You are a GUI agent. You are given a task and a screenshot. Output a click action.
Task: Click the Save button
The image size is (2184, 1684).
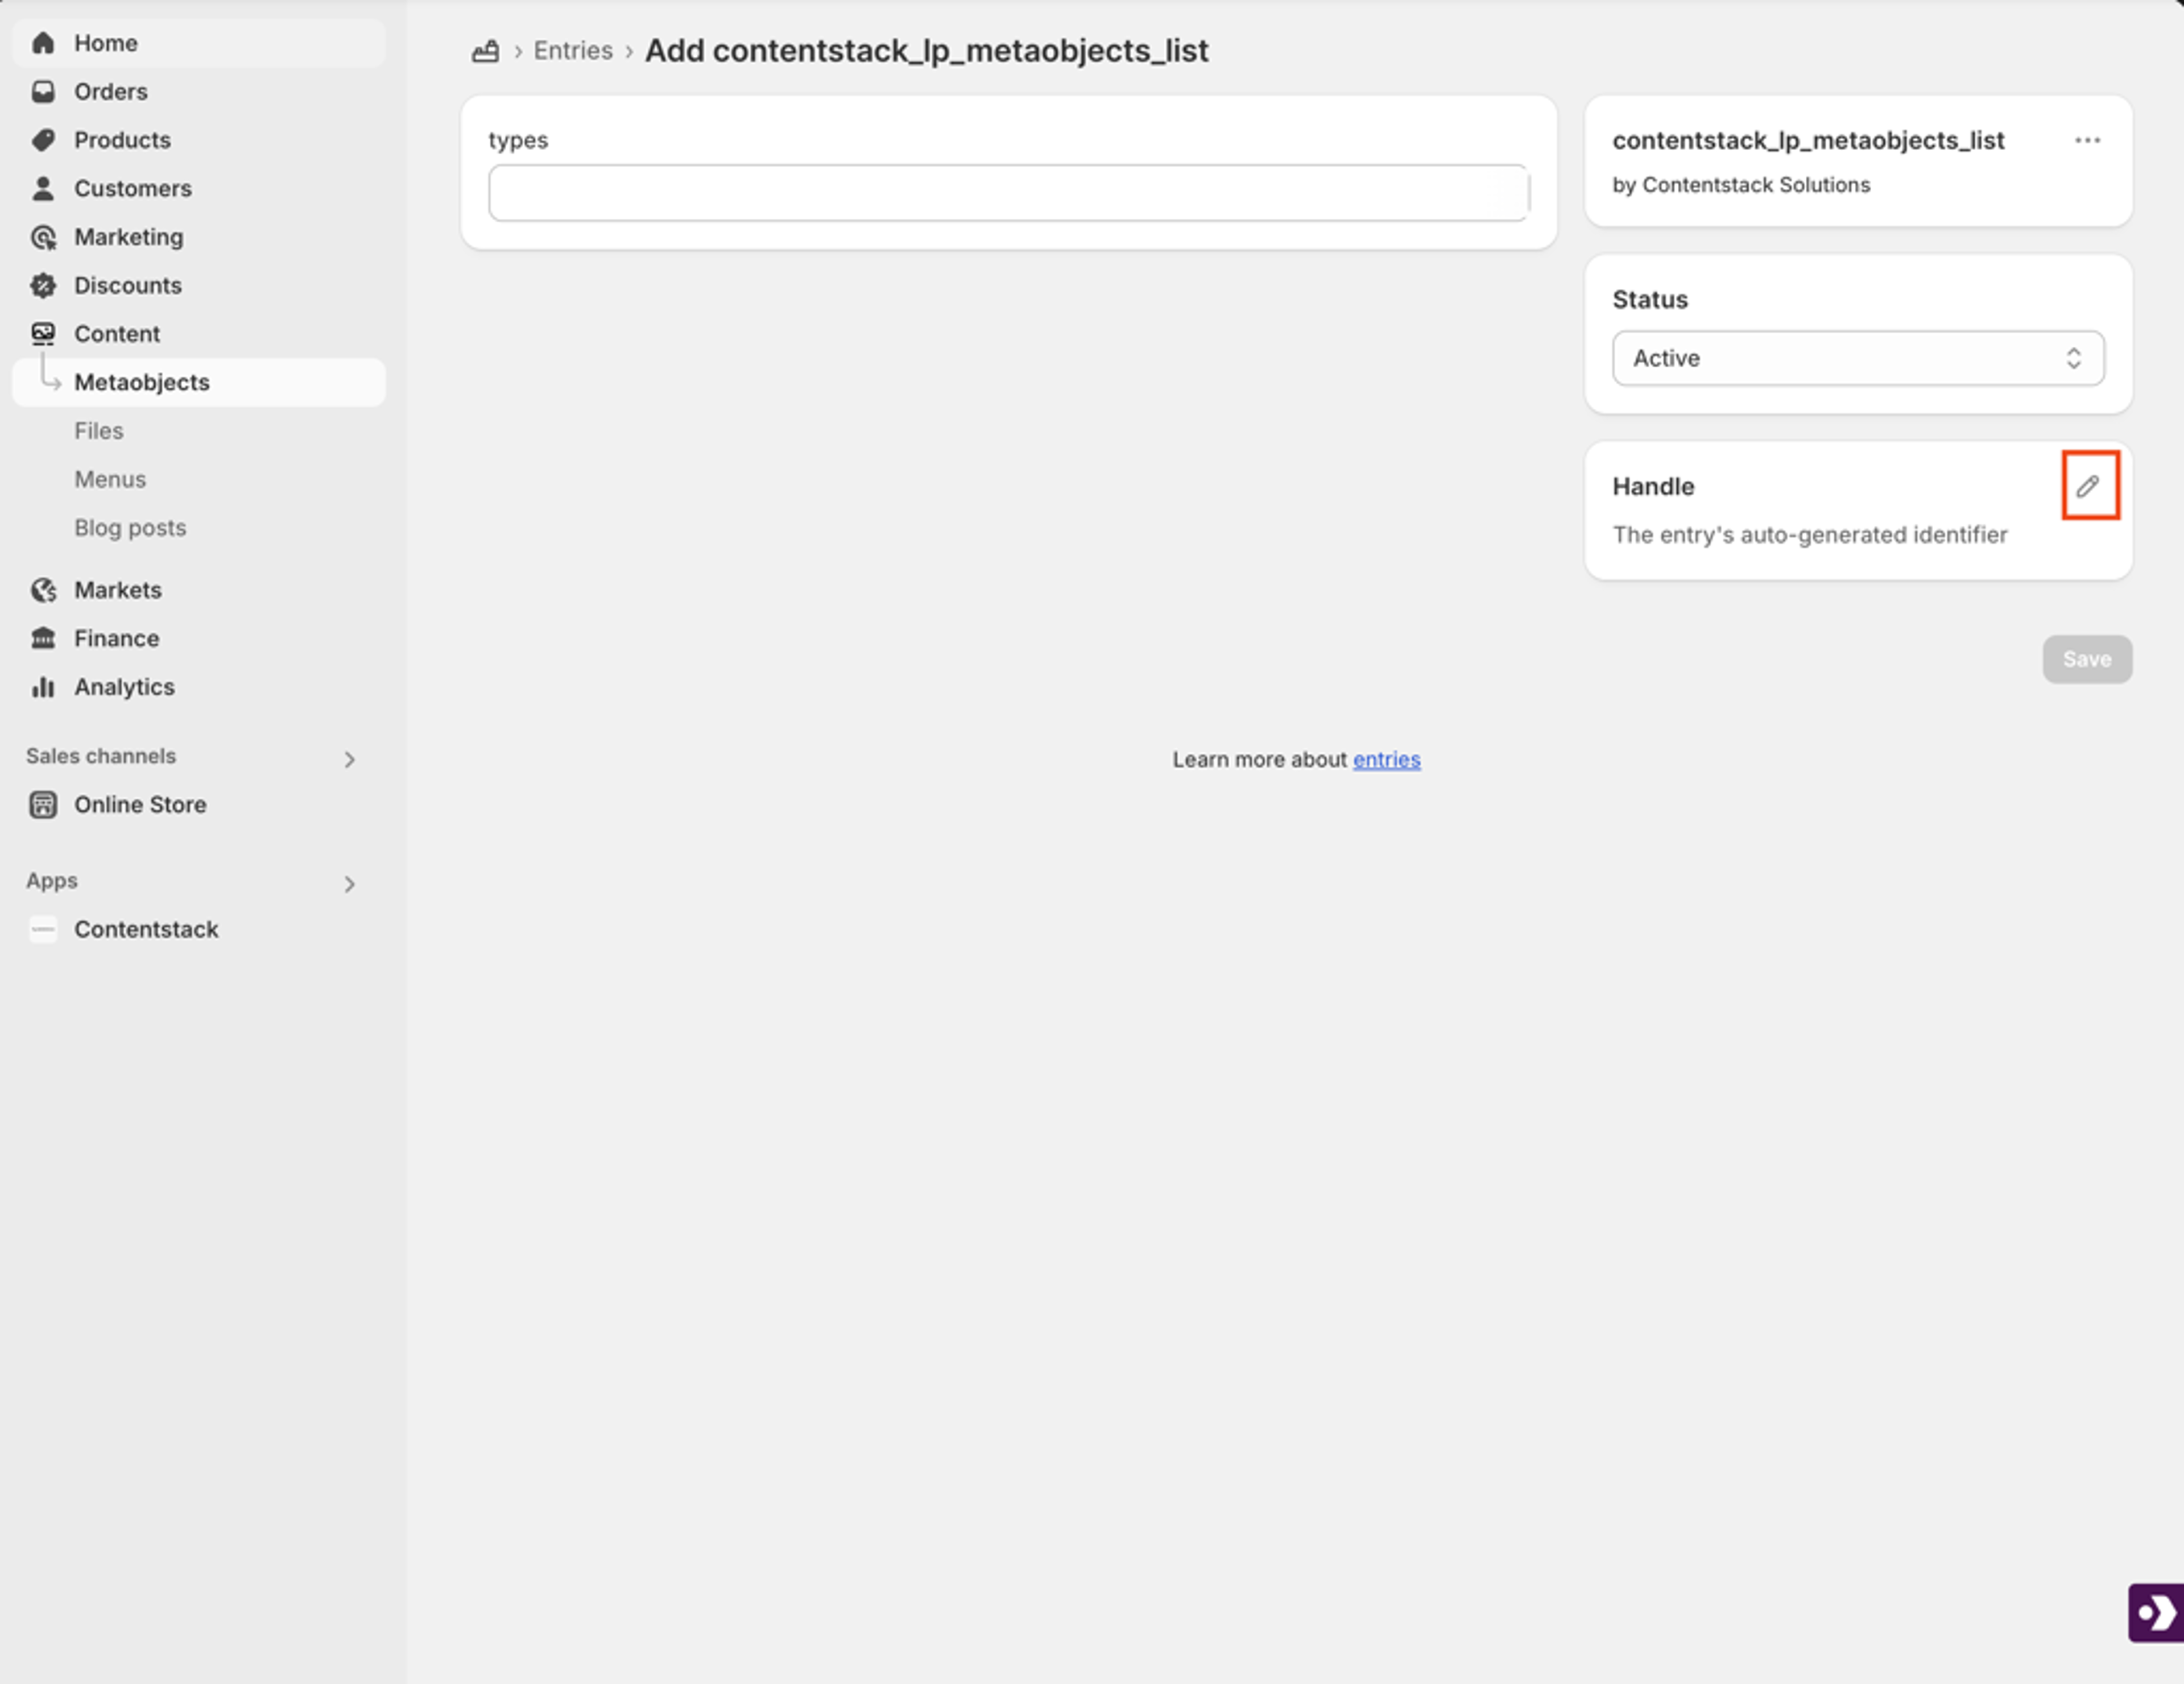click(x=2087, y=660)
